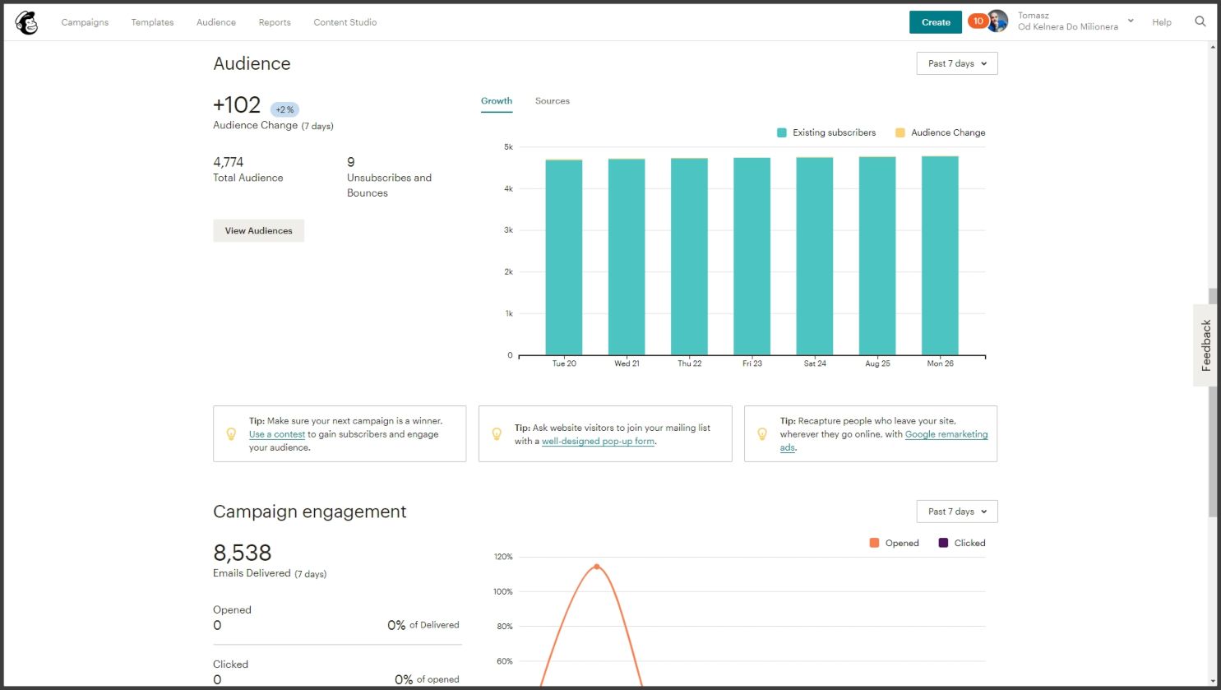
Task: Click the account name Od Kelnera Do Milionera
Action: [1068, 27]
